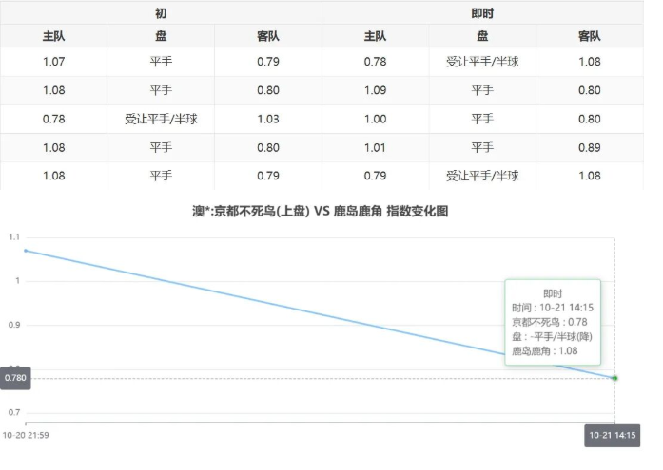Click the 10-20 21:59 x-axis label
This screenshot has height=470, width=663.
(26, 436)
